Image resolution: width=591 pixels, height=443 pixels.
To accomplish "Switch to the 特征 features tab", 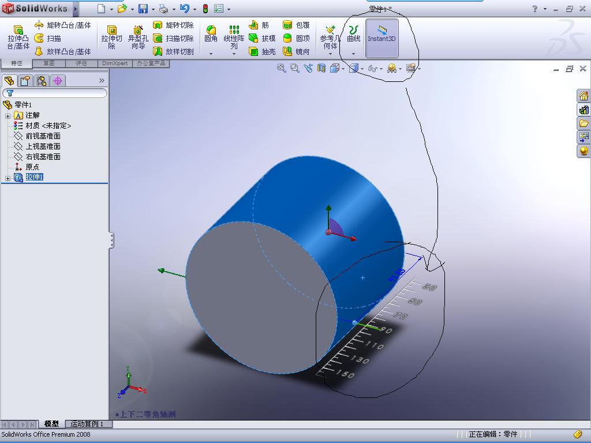I will [x=16, y=63].
